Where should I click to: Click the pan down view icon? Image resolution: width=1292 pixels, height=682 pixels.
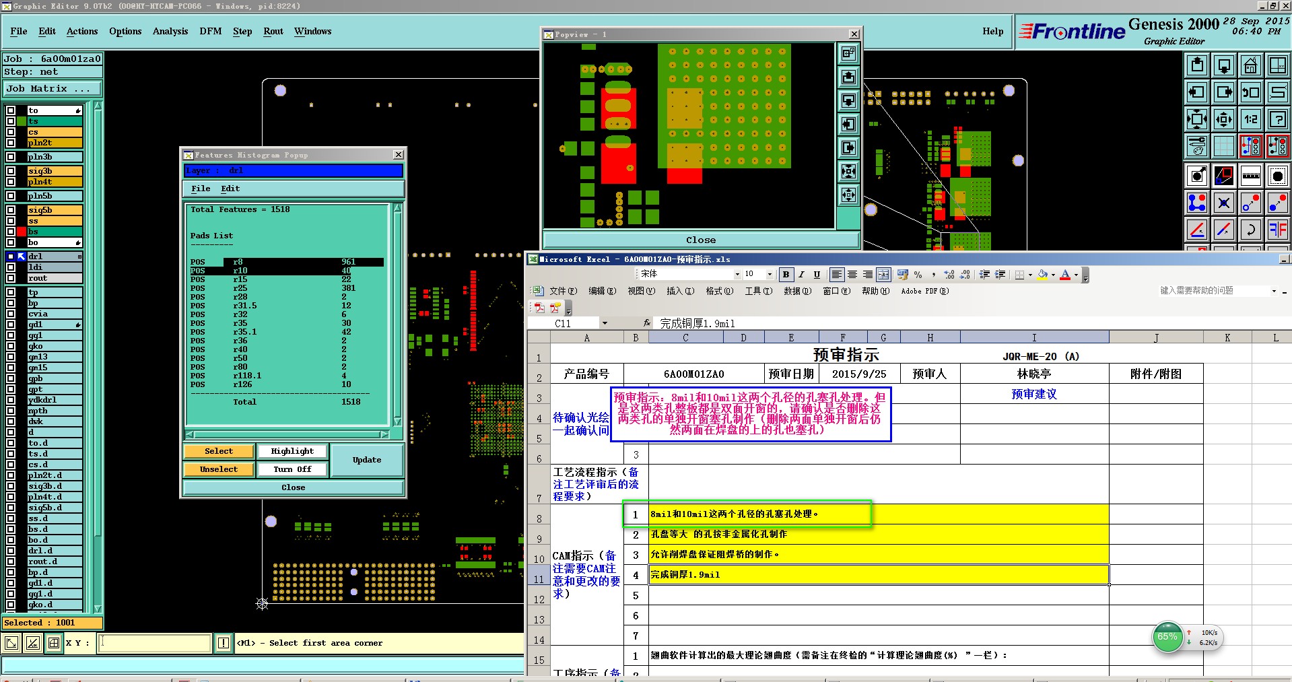click(1224, 65)
